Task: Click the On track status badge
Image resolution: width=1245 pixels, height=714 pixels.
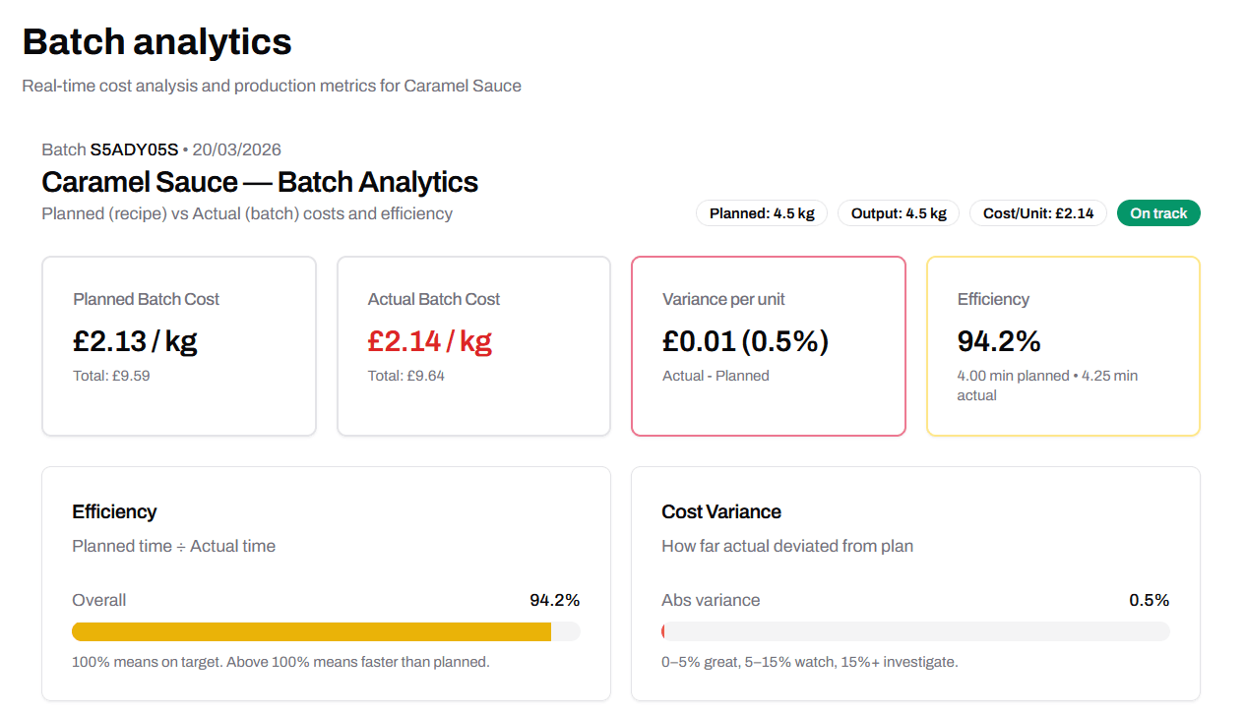Action: 1158,212
